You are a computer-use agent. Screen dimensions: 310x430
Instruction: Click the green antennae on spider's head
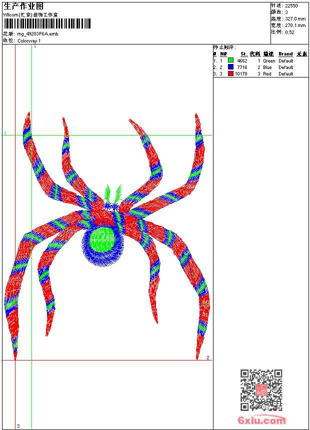pos(113,193)
